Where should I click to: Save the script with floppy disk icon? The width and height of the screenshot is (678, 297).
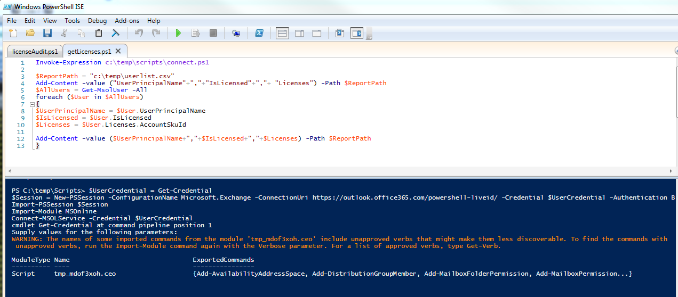pyautogui.click(x=47, y=34)
